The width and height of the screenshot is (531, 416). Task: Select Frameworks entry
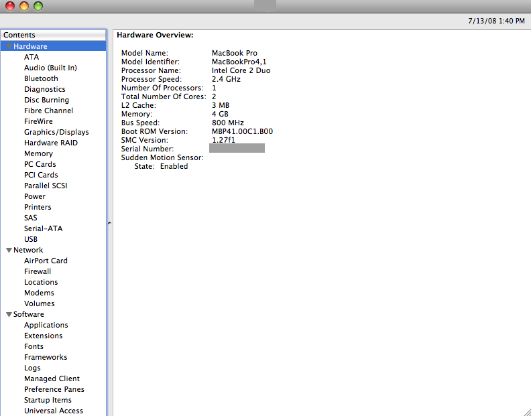[x=46, y=357]
